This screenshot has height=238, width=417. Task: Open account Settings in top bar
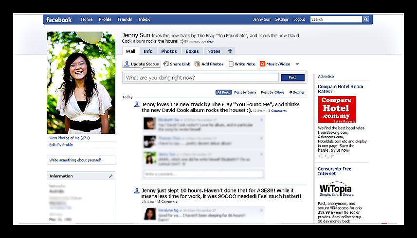coord(282,19)
